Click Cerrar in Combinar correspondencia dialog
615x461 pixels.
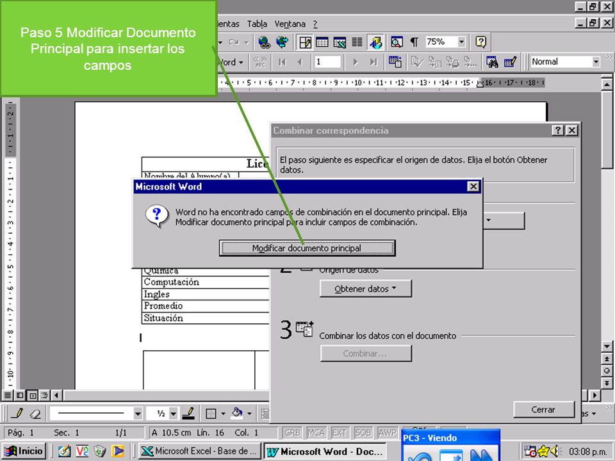pyautogui.click(x=544, y=409)
